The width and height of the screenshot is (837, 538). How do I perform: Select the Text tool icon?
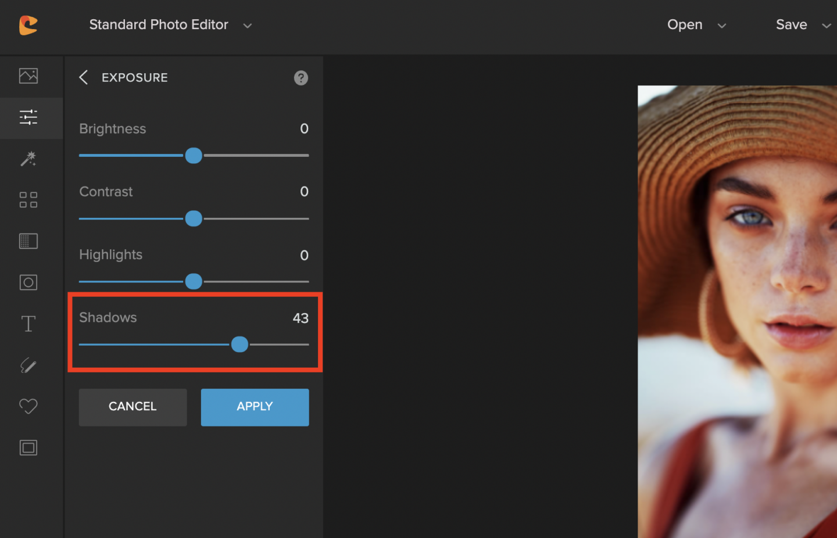(x=28, y=324)
